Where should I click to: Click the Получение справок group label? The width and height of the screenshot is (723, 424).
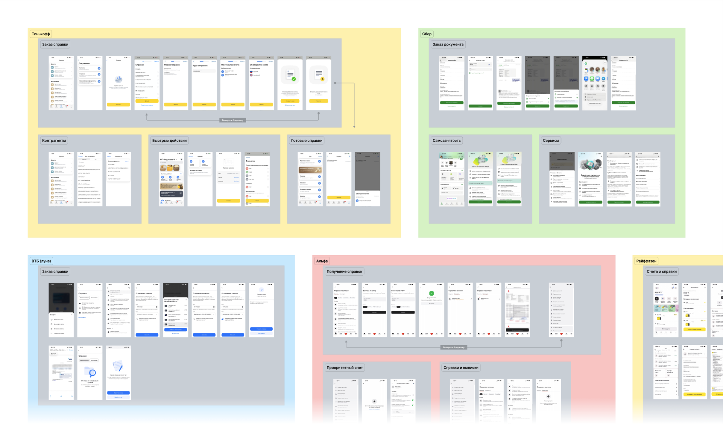tap(344, 272)
